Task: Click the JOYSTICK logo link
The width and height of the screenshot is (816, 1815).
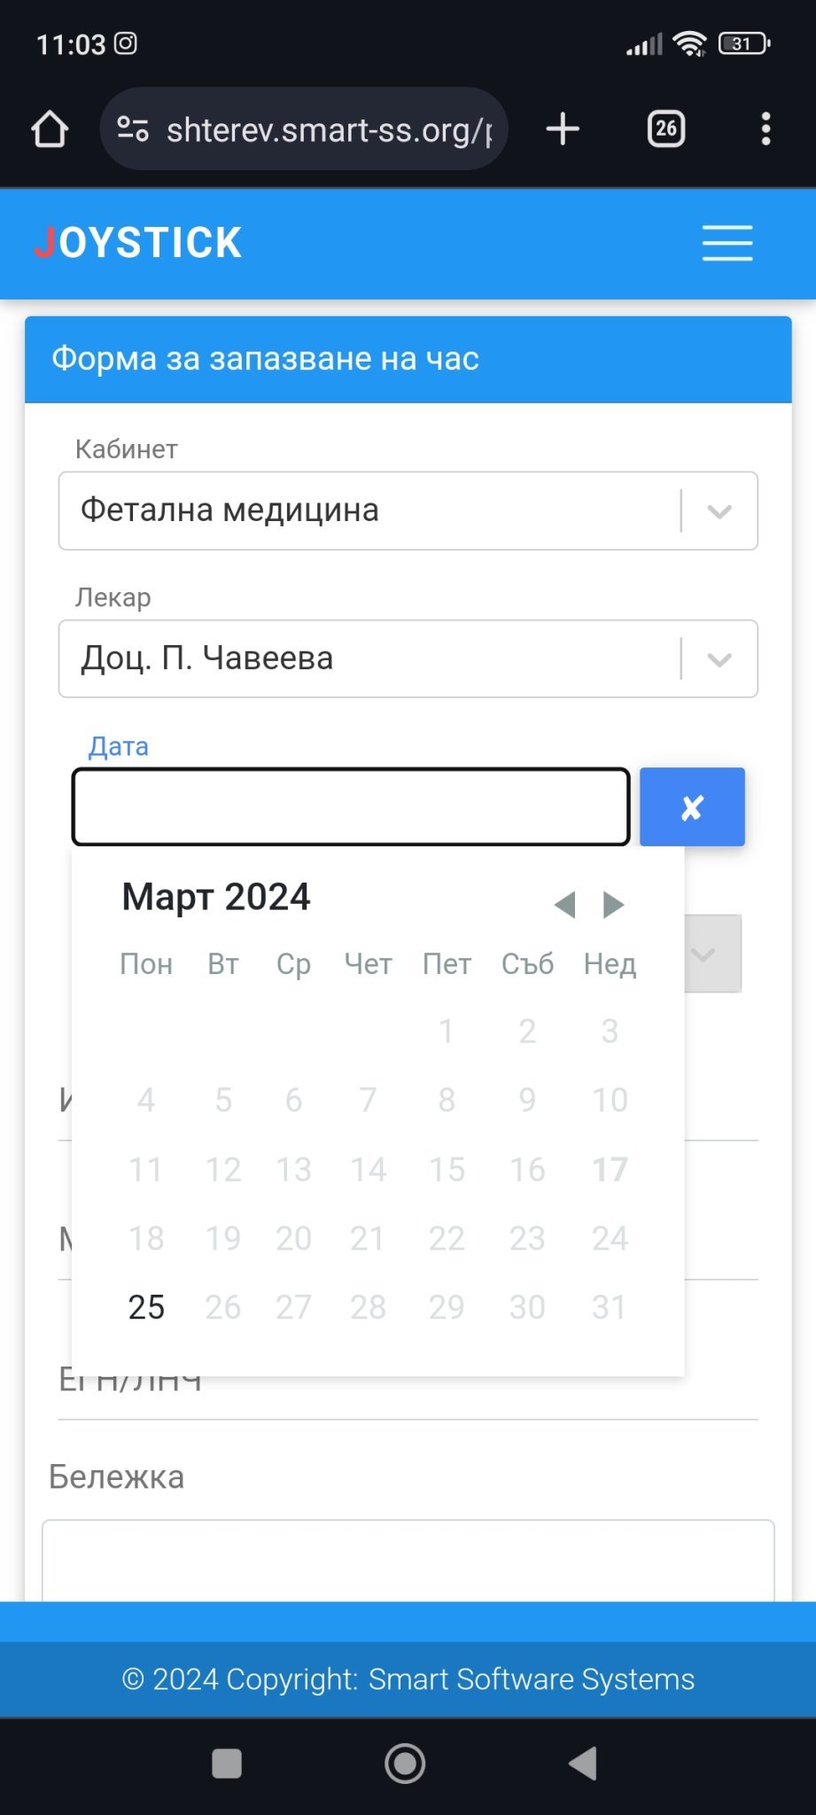Action: [138, 243]
